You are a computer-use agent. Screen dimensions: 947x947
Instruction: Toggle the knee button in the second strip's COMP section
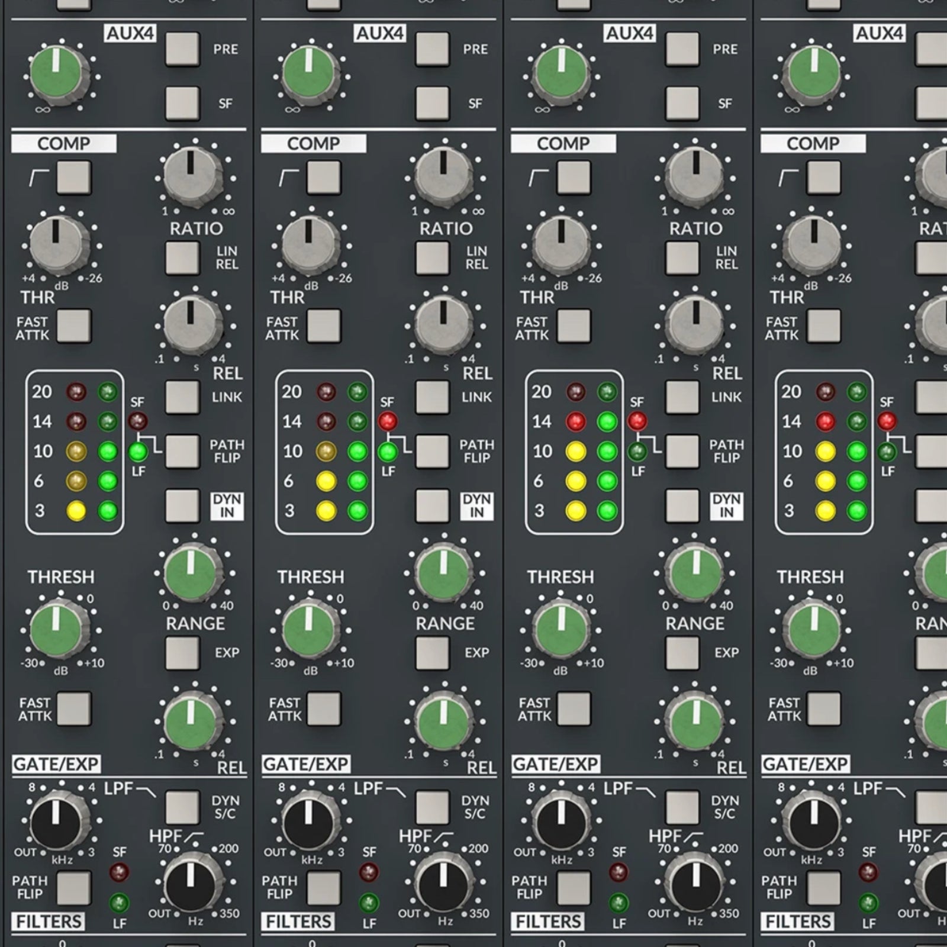coord(324,177)
